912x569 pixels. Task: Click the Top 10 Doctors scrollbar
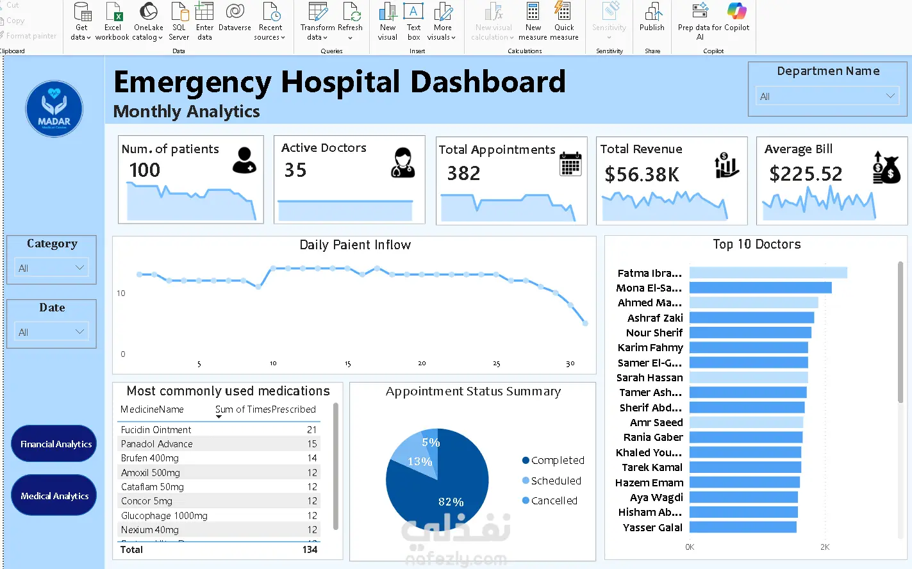point(900,332)
